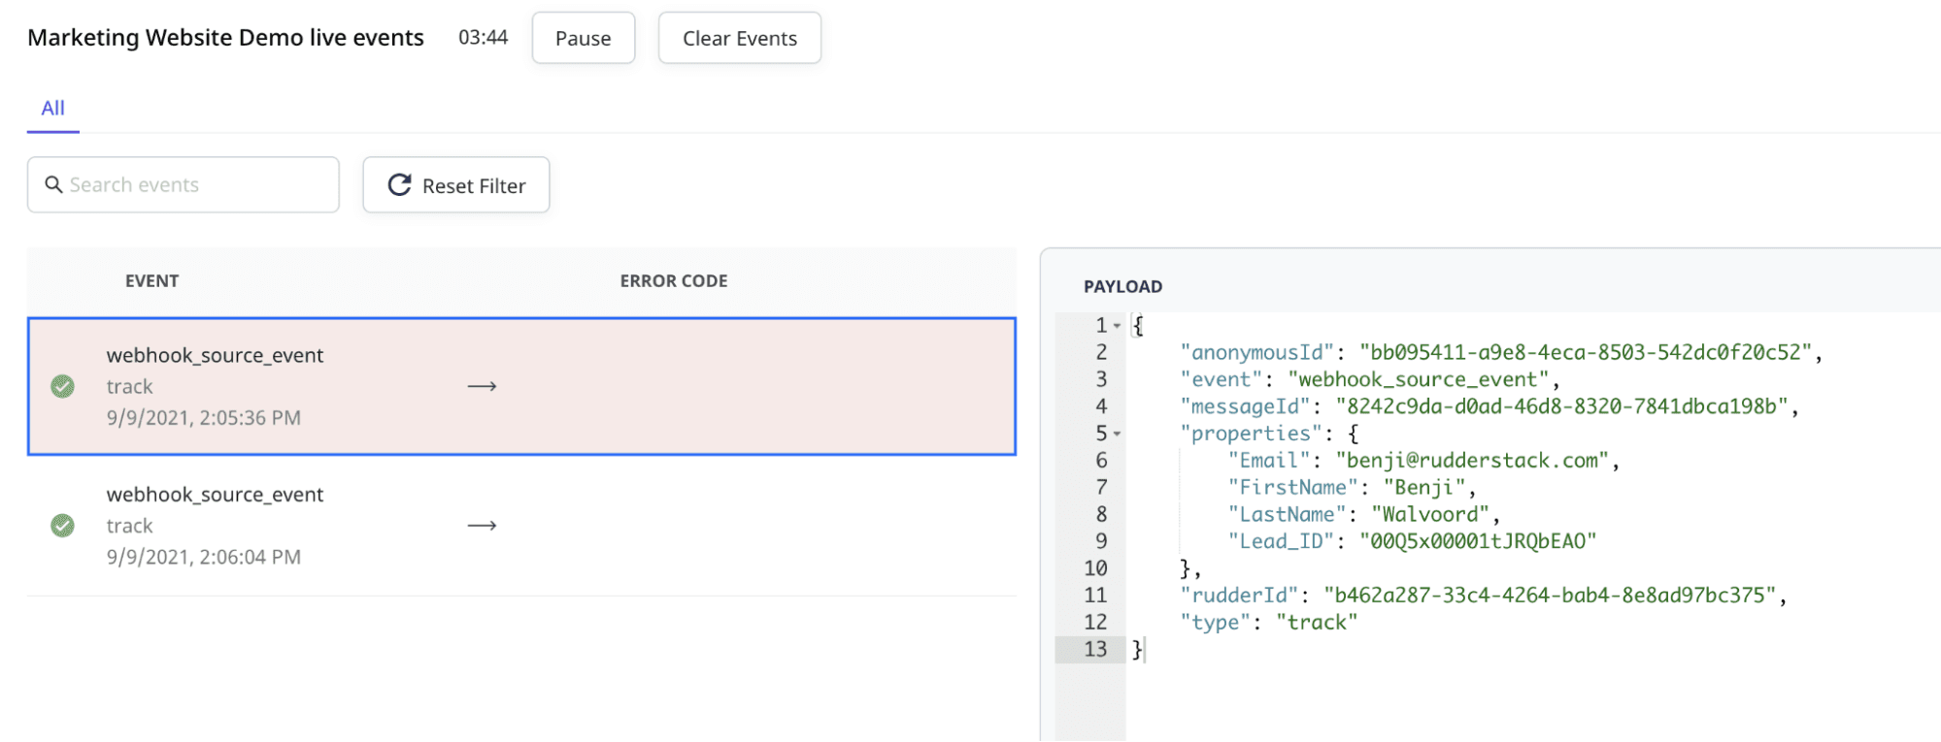Image resolution: width=1941 pixels, height=742 pixels.
Task: Click arrow icon on the 2:05:36 PM event
Action: point(482,386)
